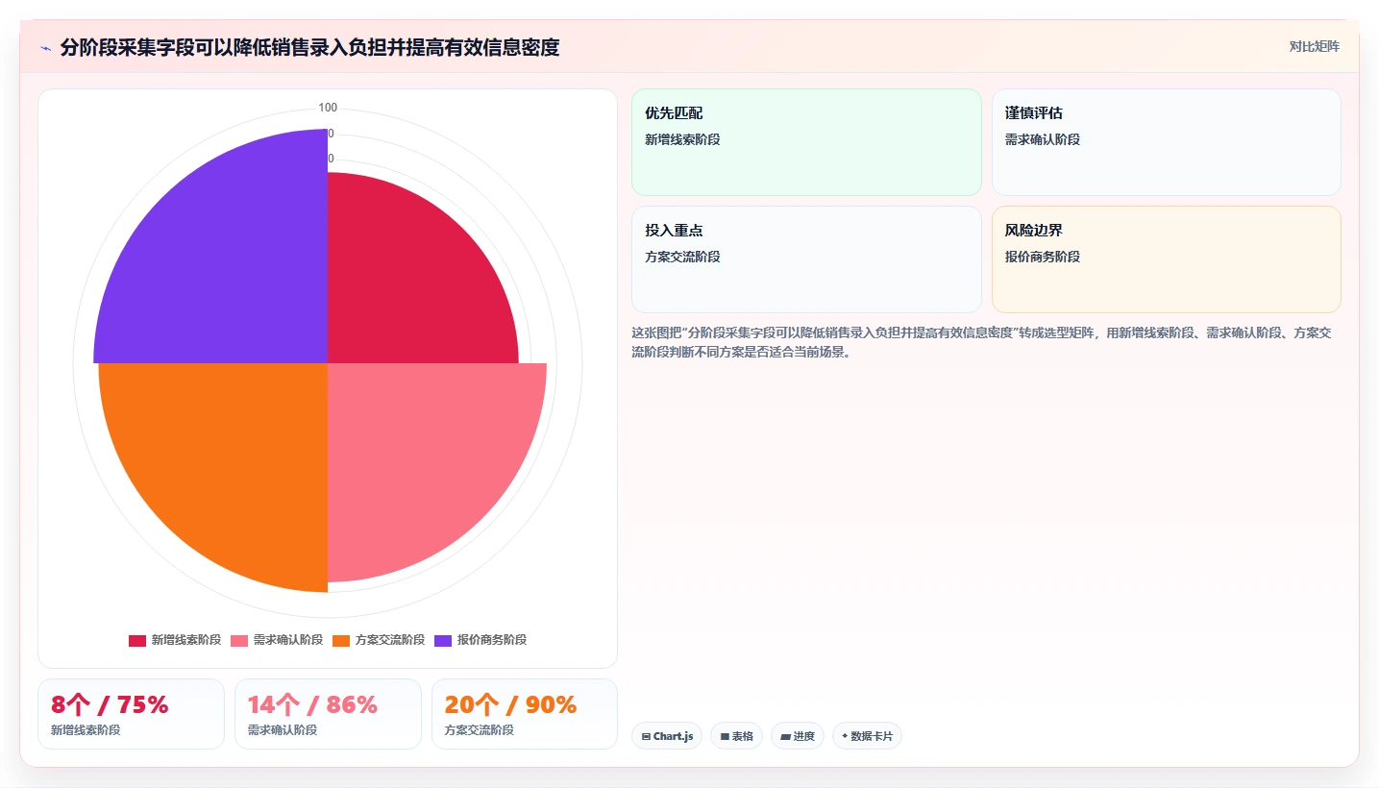Image resolution: width=1379 pixels, height=788 pixels.
Task: Click the 进度 tag icon
Action: 785,737
